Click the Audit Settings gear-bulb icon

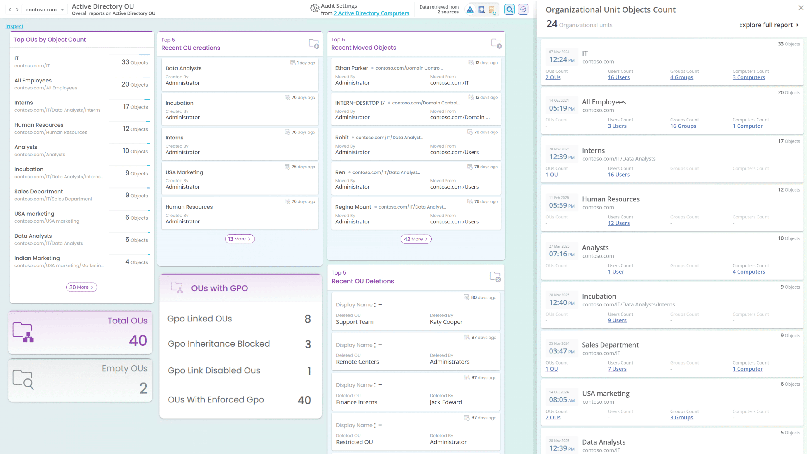pos(315,9)
